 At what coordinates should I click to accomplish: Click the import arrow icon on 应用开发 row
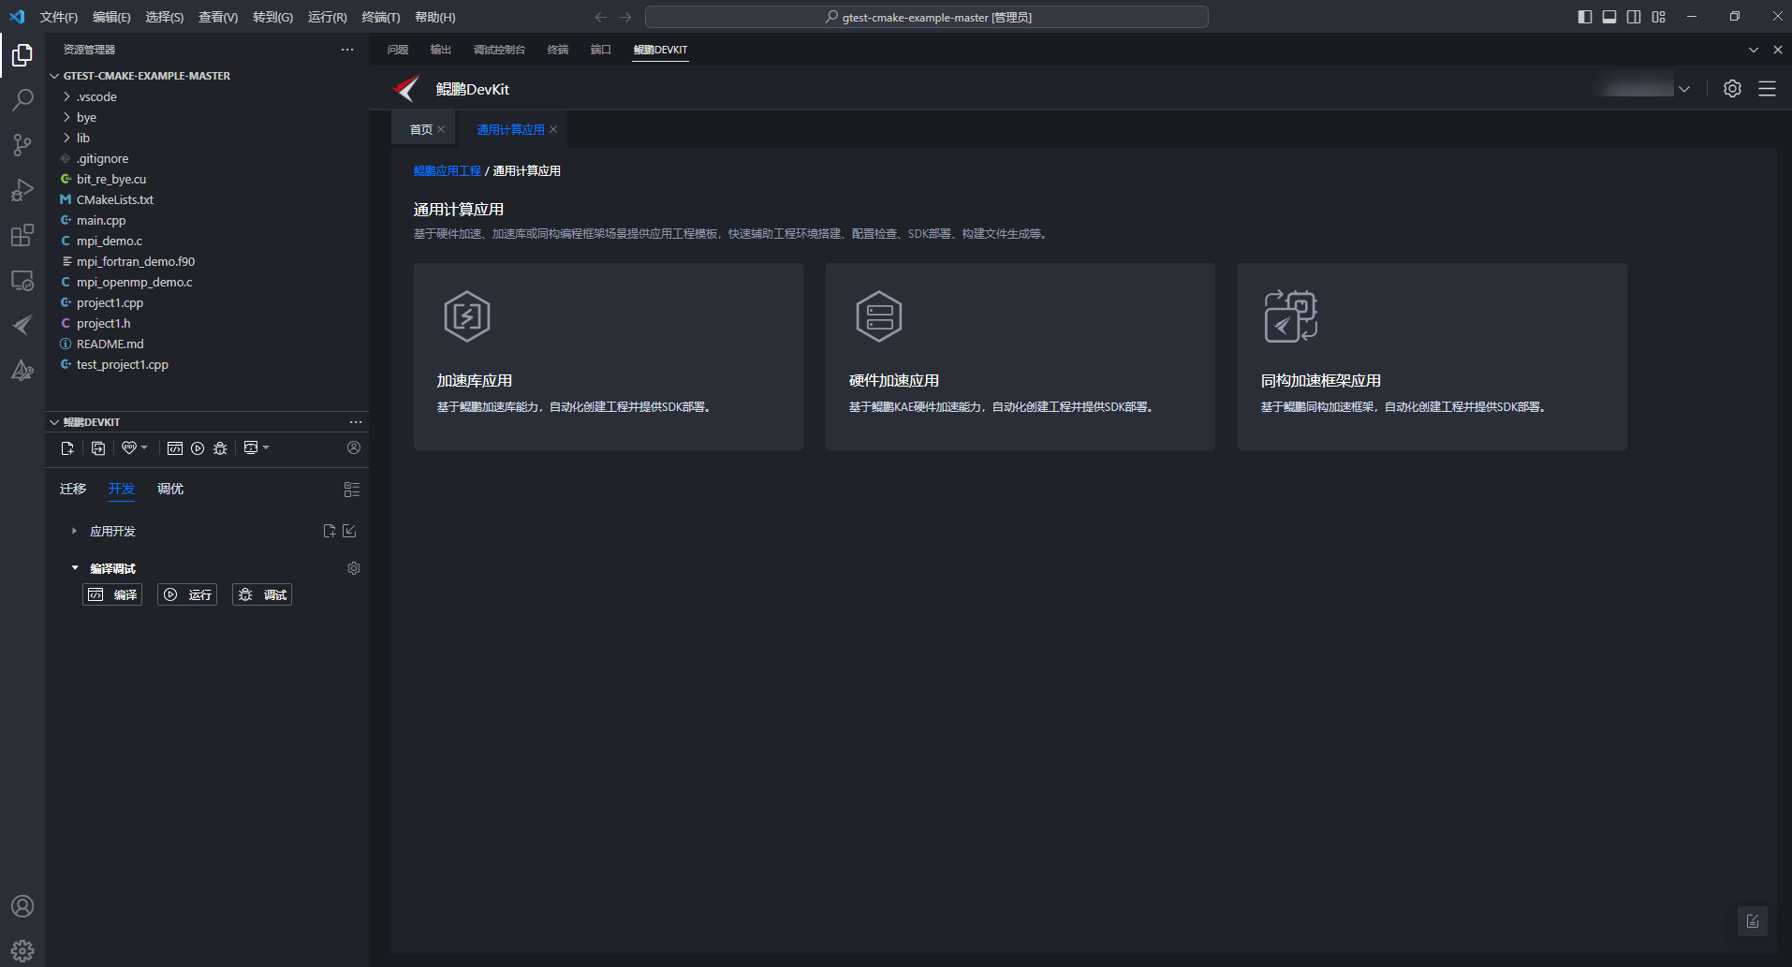point(349,531)
